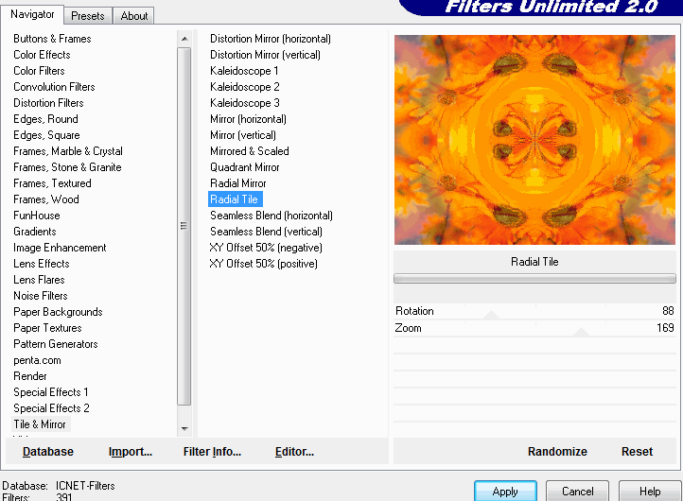Viewport: 683px width, 501px height.
Task: Reset the Radial Tile parameters
Action: click(637, 452)
